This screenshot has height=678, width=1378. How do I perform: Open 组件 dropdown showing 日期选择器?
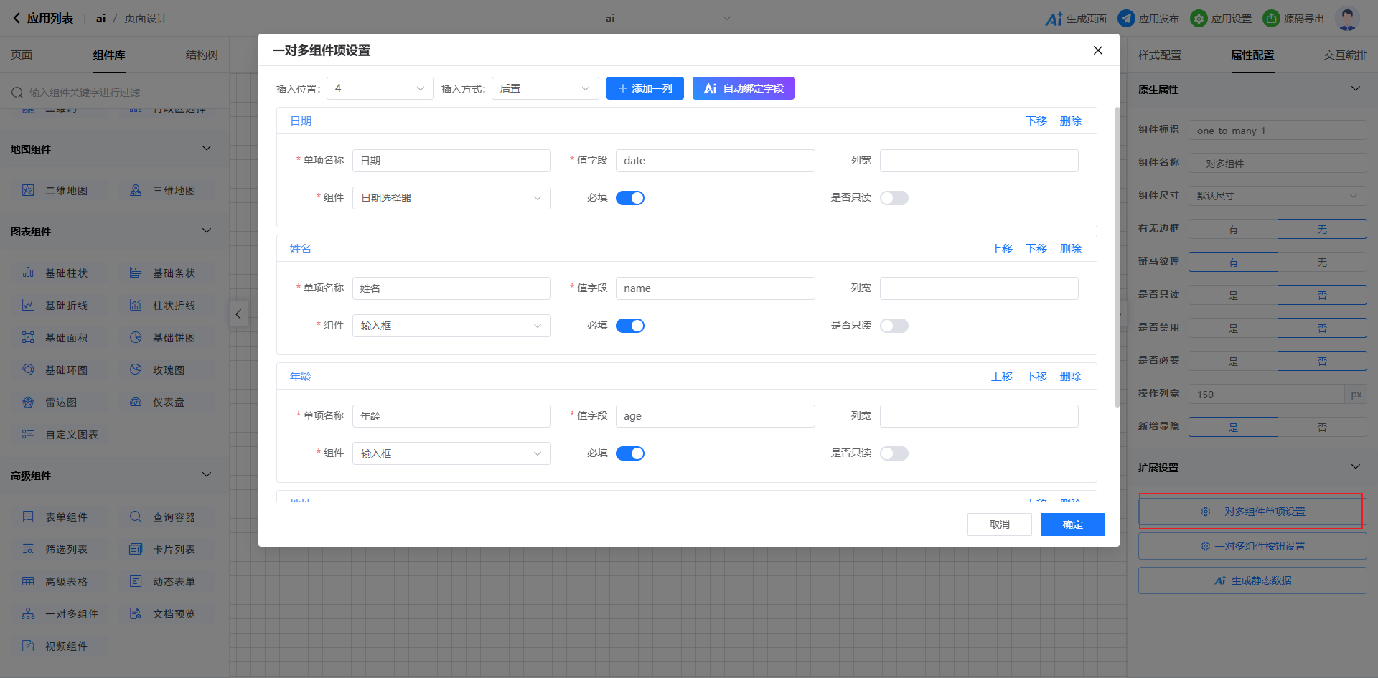pos(451,198)
